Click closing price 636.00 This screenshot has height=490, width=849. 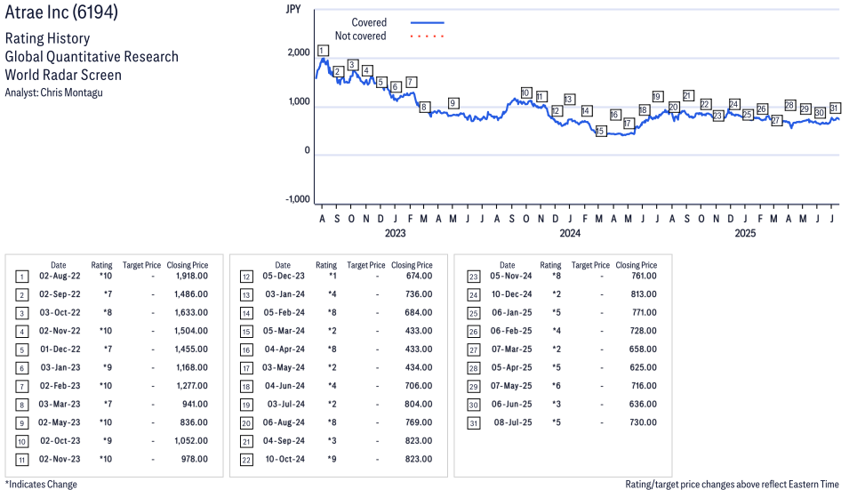(x=644, y=405)
